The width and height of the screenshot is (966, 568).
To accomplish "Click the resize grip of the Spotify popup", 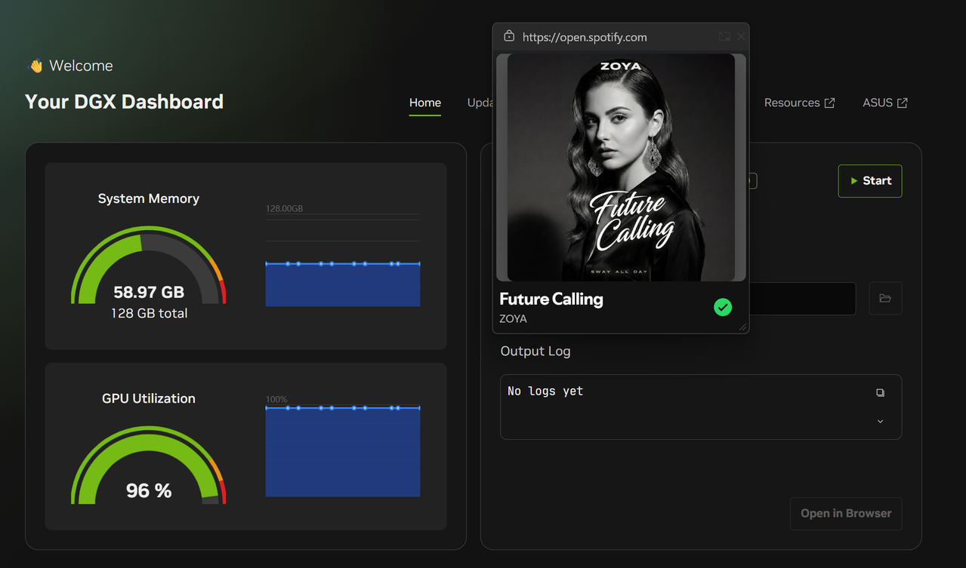I will (742, 327).
